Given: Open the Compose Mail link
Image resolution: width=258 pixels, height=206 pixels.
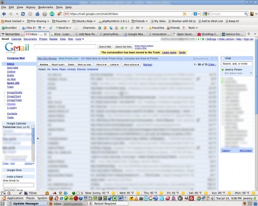Looking at the screenshot, I should click(x=16, y=58).
